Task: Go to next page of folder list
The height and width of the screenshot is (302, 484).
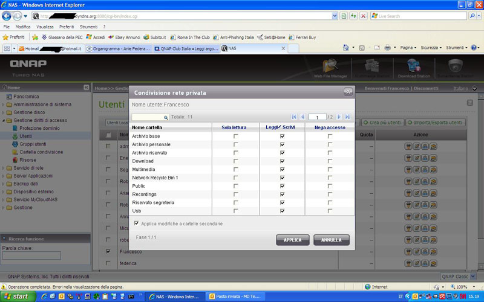Action: (339, 117)
